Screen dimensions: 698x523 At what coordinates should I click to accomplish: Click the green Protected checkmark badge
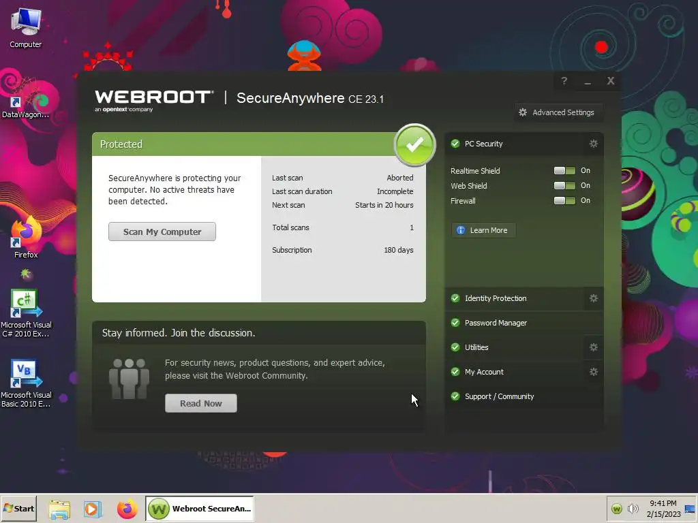[414, 144]
